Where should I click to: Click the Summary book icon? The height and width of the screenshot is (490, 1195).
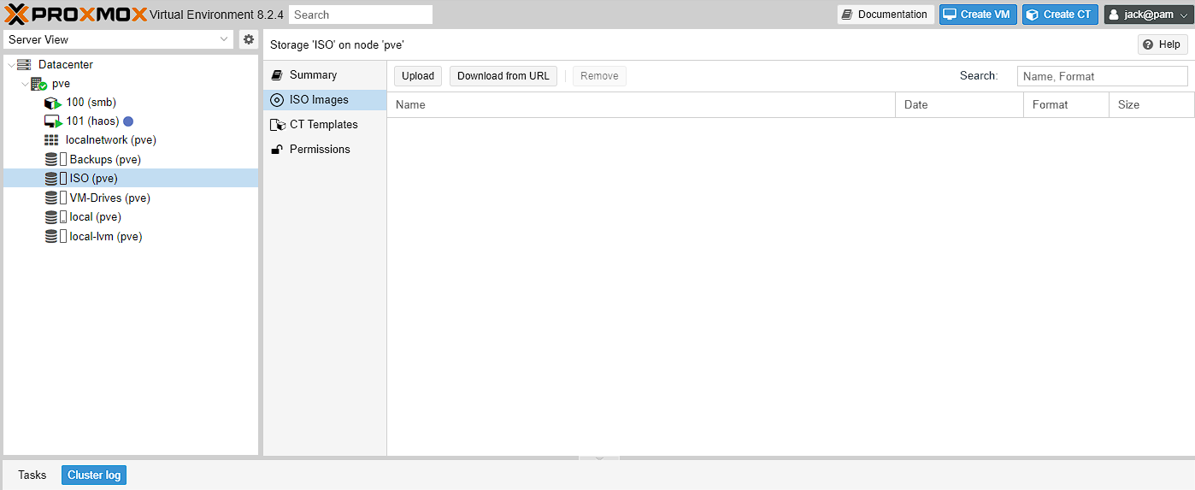tap(277, 75)
